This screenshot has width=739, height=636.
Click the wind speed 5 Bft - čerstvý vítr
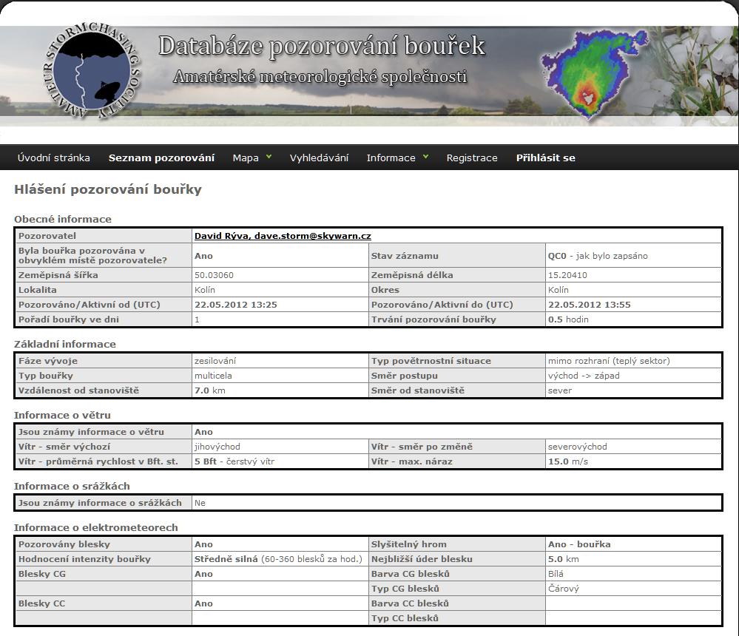[x=234, y=461]
